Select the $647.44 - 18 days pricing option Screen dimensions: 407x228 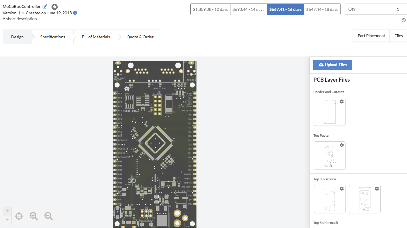click(x=322, y=9)
